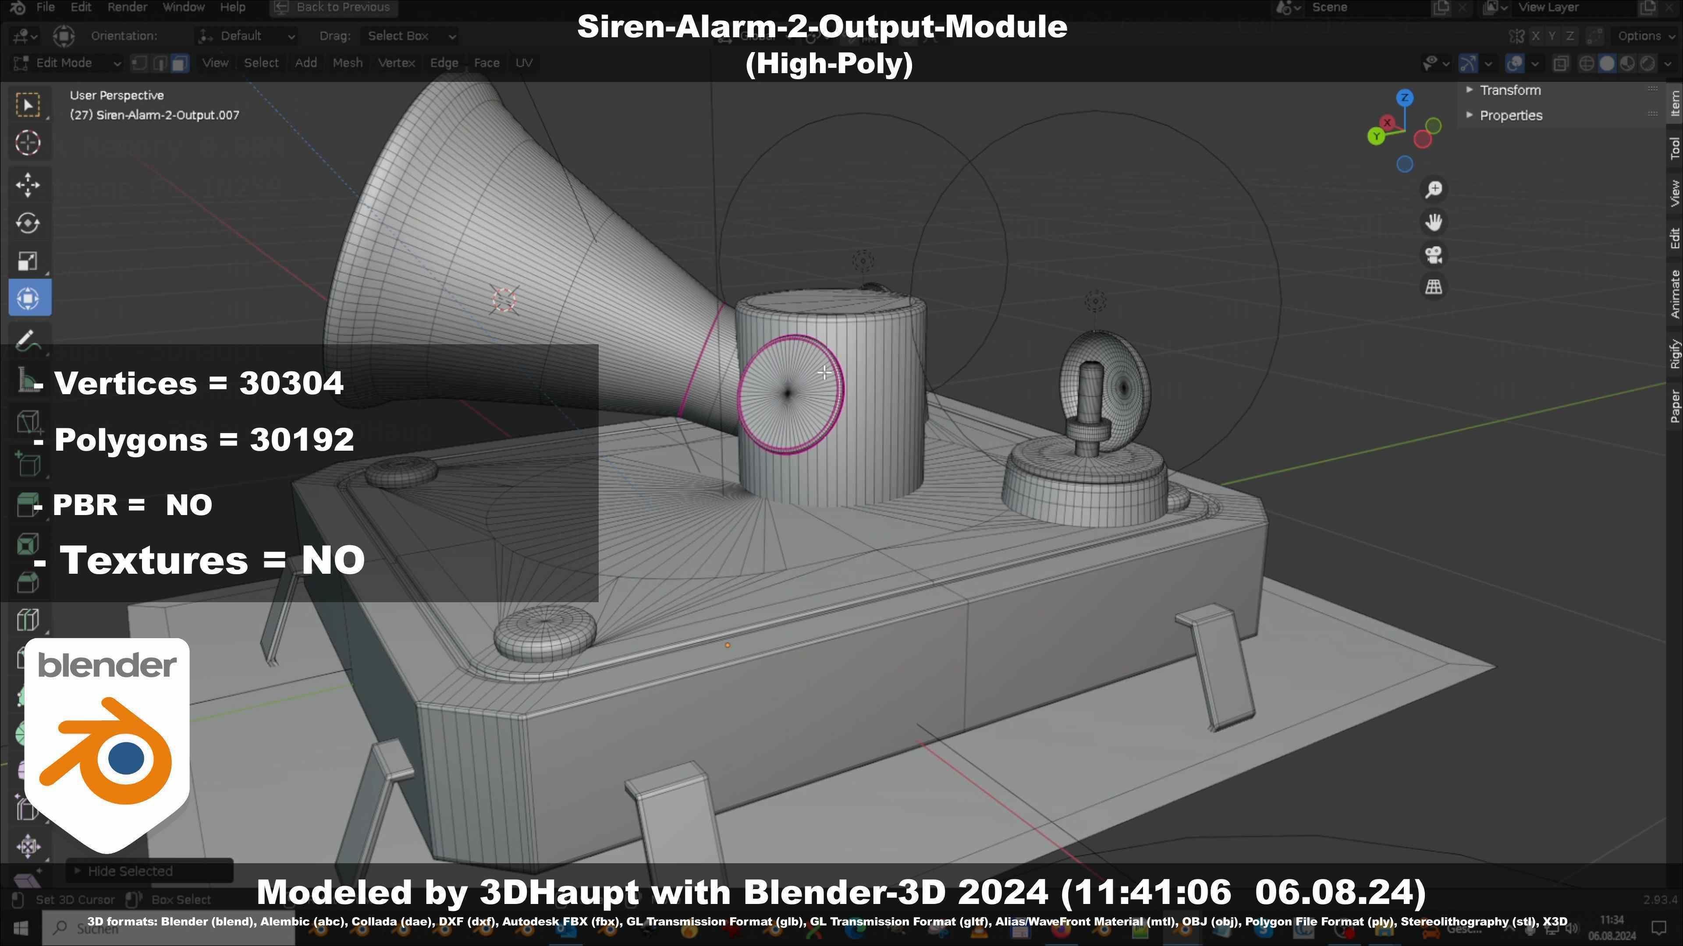The image size is (1683, 946).
Task: Expand the Hide Selected operator panel
Action: click(x=149, y=871)
